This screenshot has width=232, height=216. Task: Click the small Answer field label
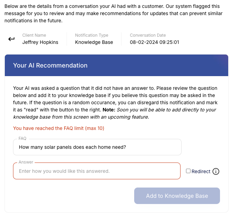pos(26,162)
